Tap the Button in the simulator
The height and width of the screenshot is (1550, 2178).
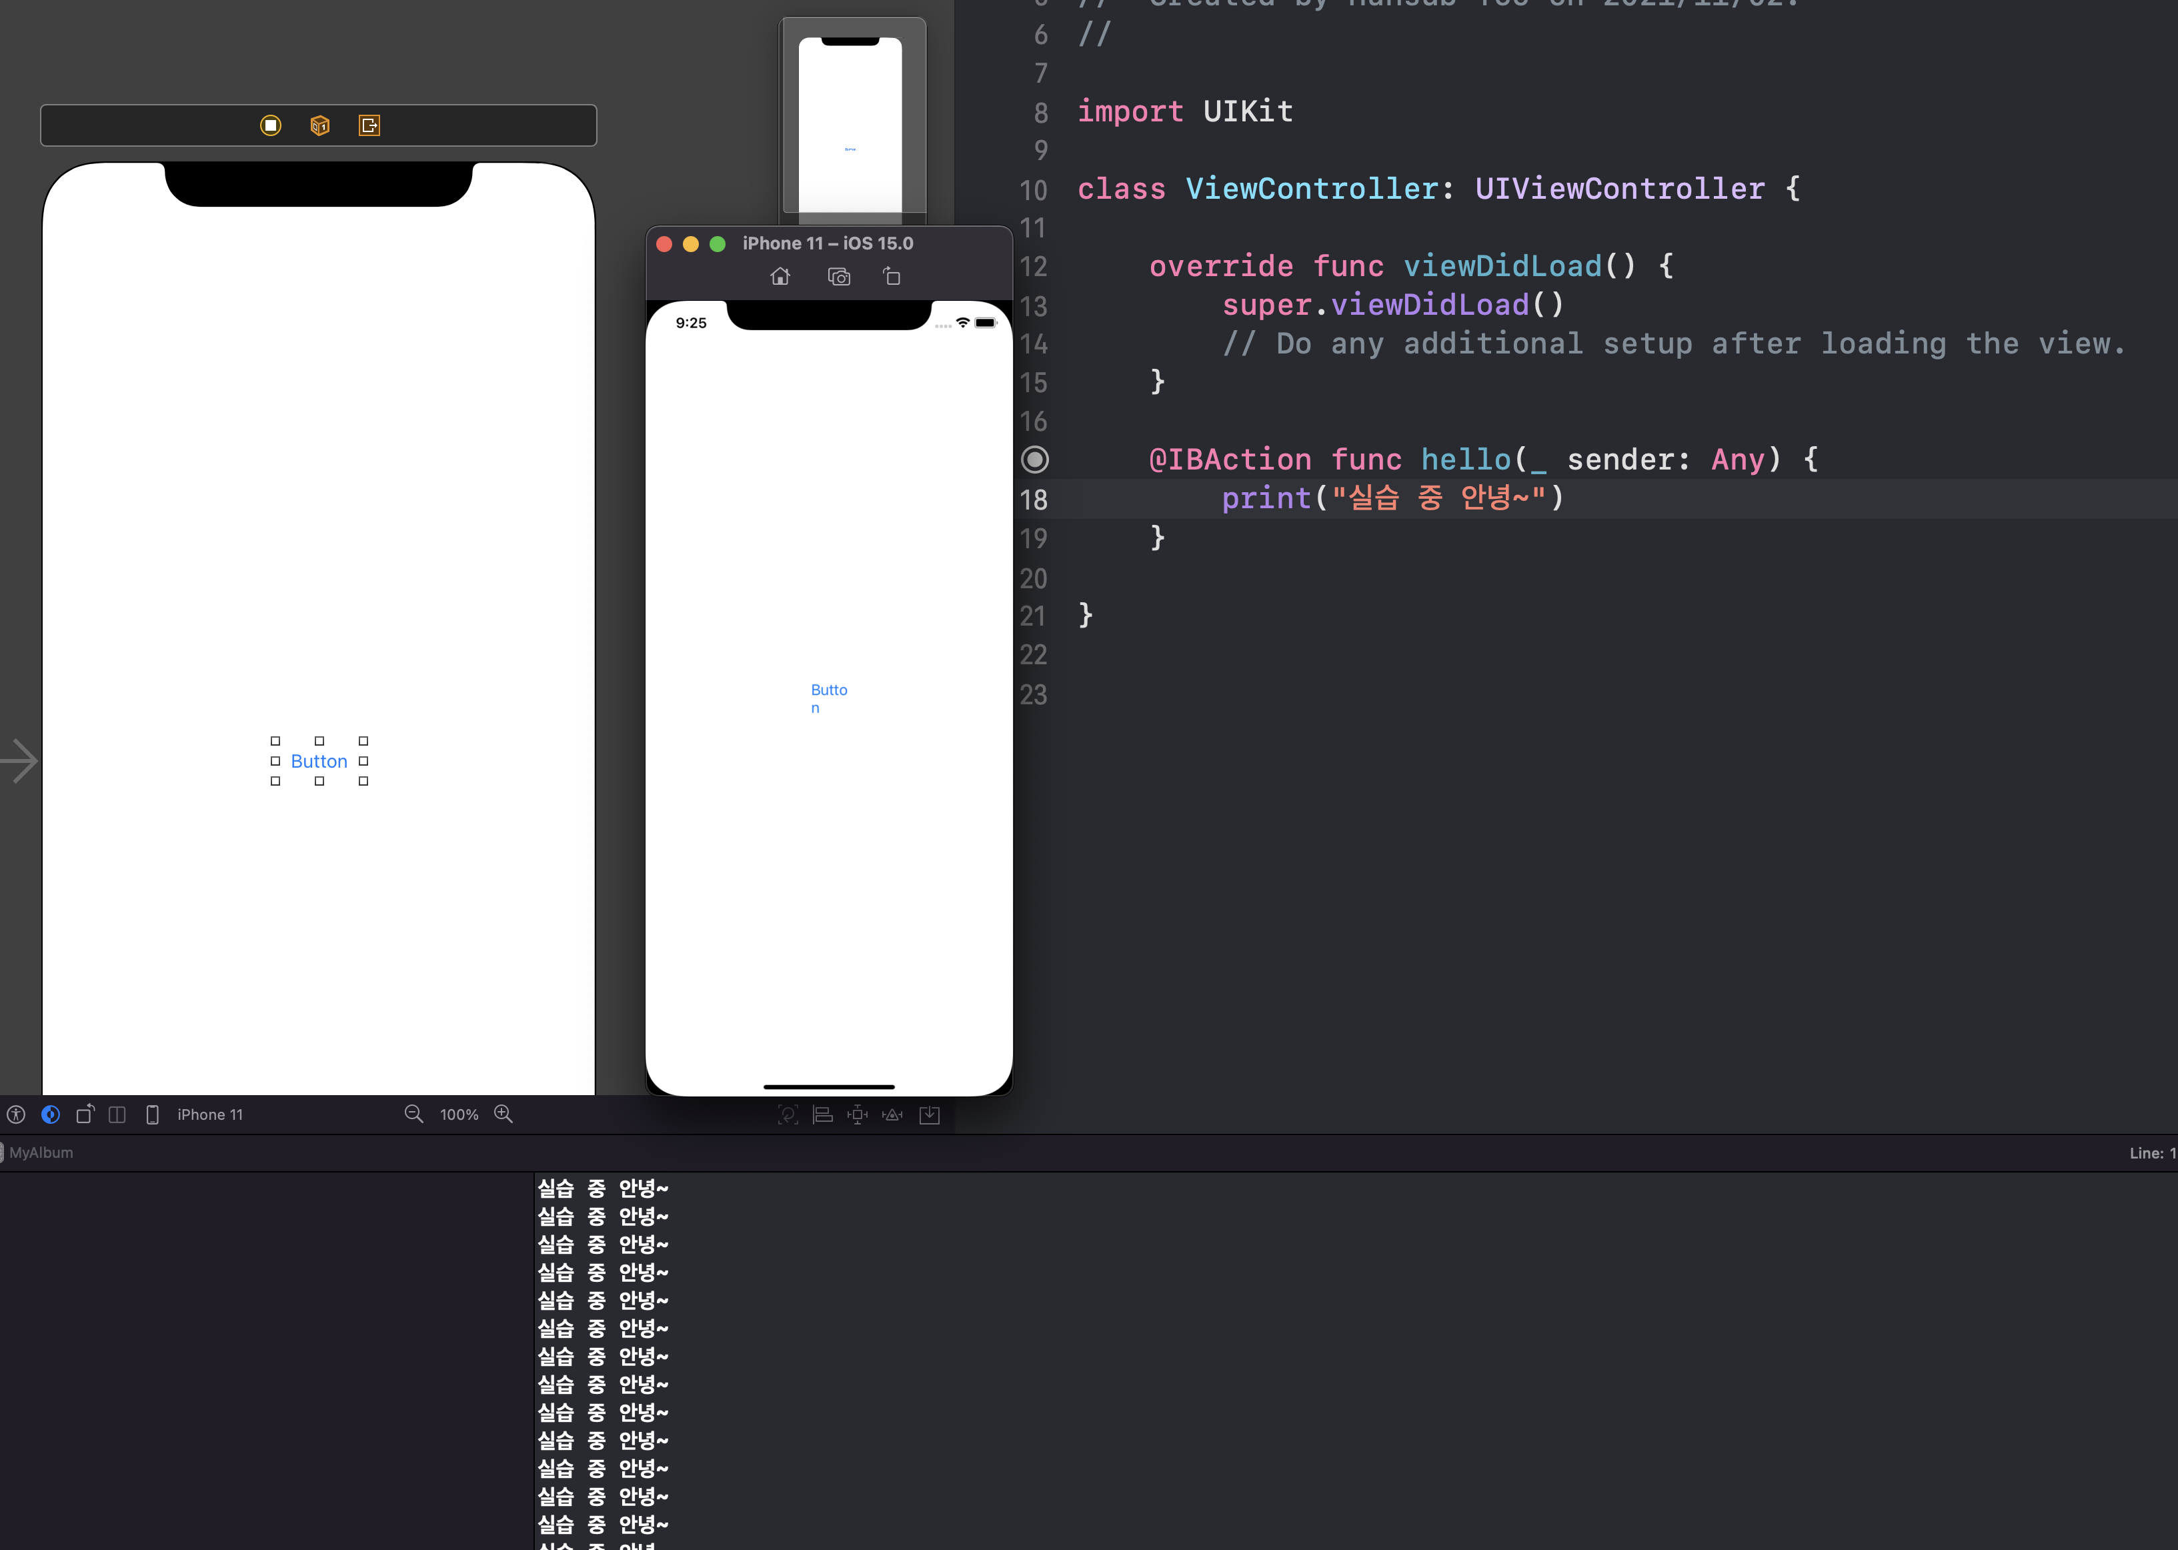click(x=828, y=698)
